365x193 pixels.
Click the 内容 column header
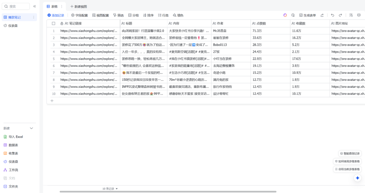pos(189,23)
